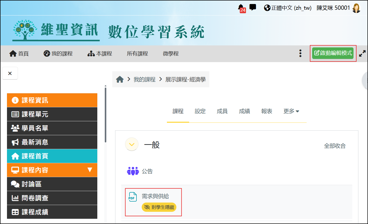Screen dimensions: 368x224
Task: Click the megaphone icon beside 最新消息
Action: [15, 142]
